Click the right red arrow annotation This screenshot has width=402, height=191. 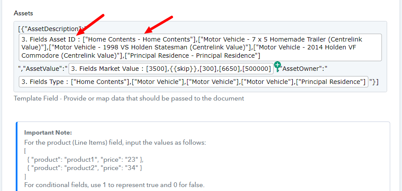click(159, 24)
